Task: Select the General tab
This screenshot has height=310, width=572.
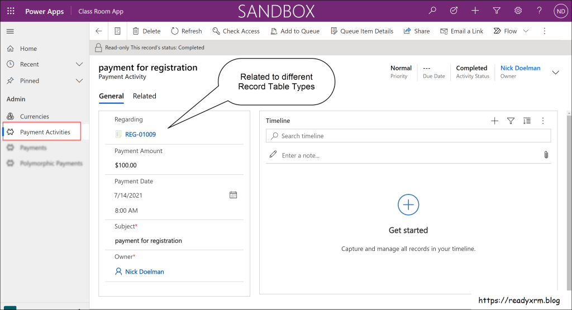Action: 111,96
